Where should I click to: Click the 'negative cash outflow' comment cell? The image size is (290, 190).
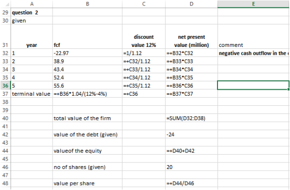tap(253, 53)
